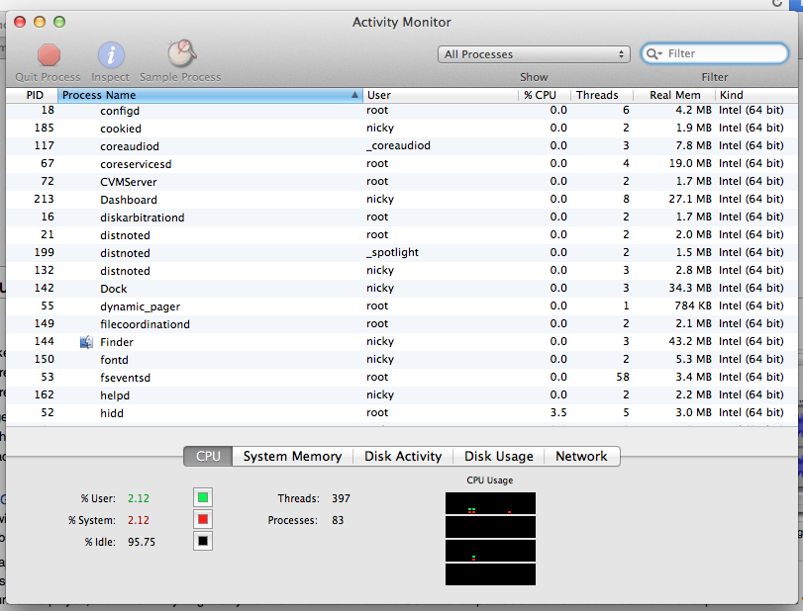Click the CPU Usage graph
Screen dimensions: 803x611
pos(490,538)
